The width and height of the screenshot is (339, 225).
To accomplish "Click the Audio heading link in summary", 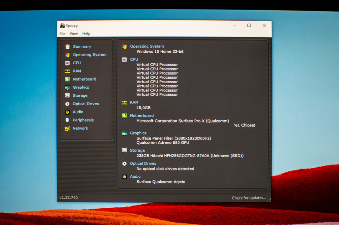I will pos(135,177).
